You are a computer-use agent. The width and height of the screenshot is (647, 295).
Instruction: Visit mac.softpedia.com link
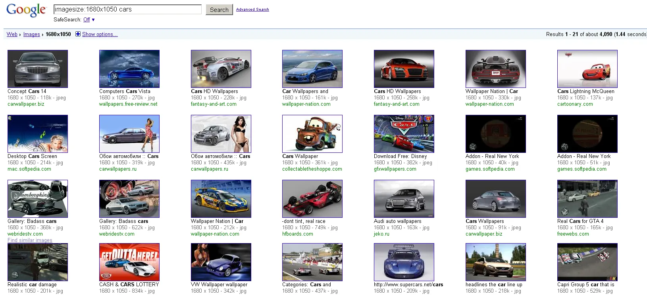[x=29, y=169]
